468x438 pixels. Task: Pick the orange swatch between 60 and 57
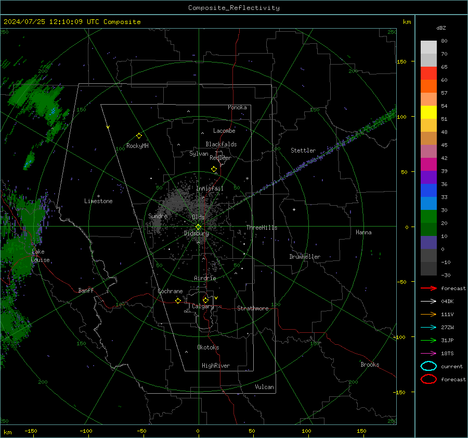click(428, 86)
